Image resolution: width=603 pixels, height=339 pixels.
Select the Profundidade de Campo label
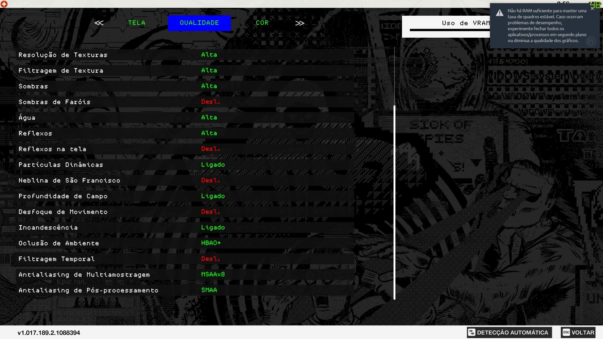(x=63, y=196)
